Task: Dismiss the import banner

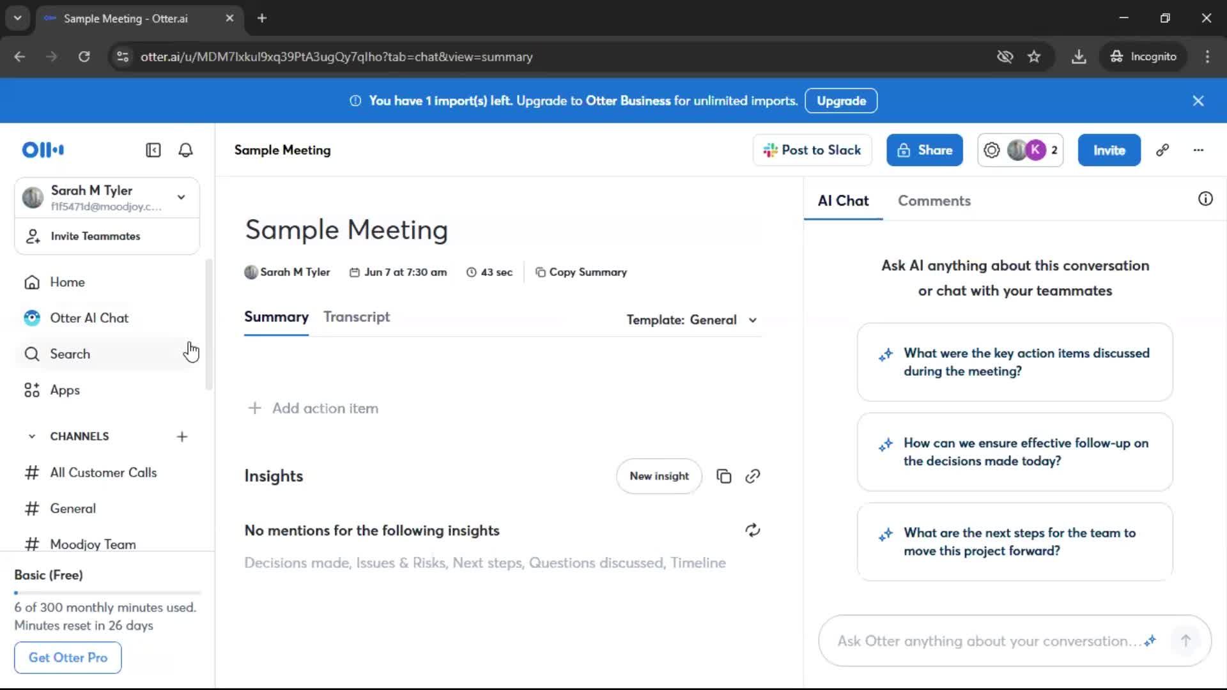Action: click(x=1198, y=101)
